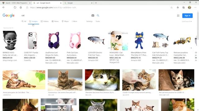Image resolution: width=199 pixels, height=111 pixels.
Task: Click the Sign in button
Action: 187,16
